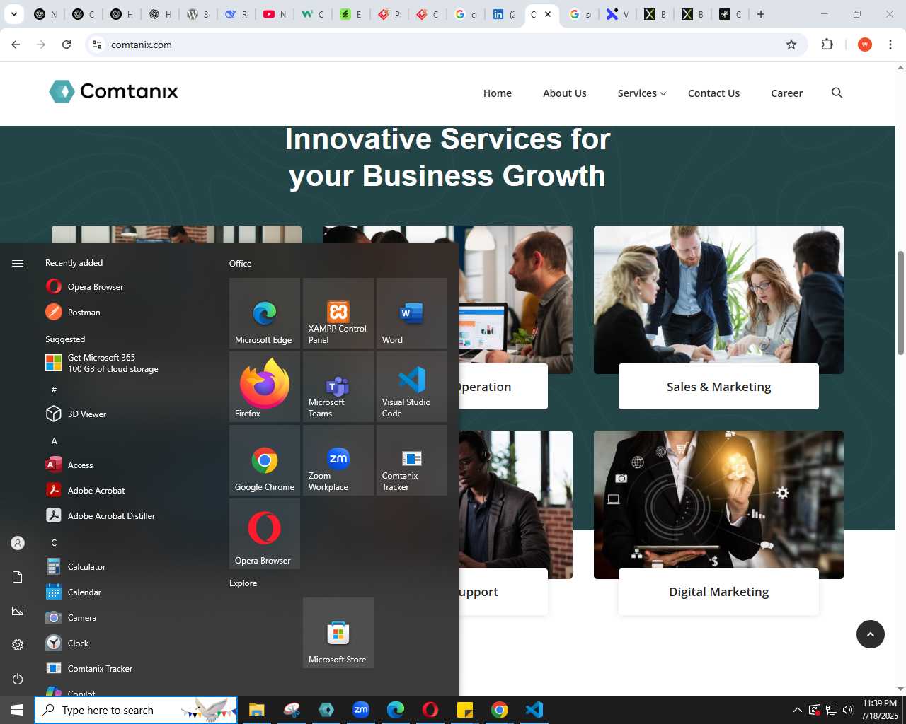906x724 pixels.
Task: Open Settings gear in Start sidebar
Action: pos(18,645)
